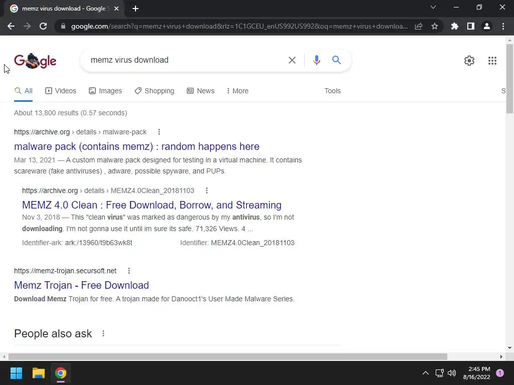
Task: Open 'MEMZ 4.0 Clean : Free Download' result
Action: 152,205
